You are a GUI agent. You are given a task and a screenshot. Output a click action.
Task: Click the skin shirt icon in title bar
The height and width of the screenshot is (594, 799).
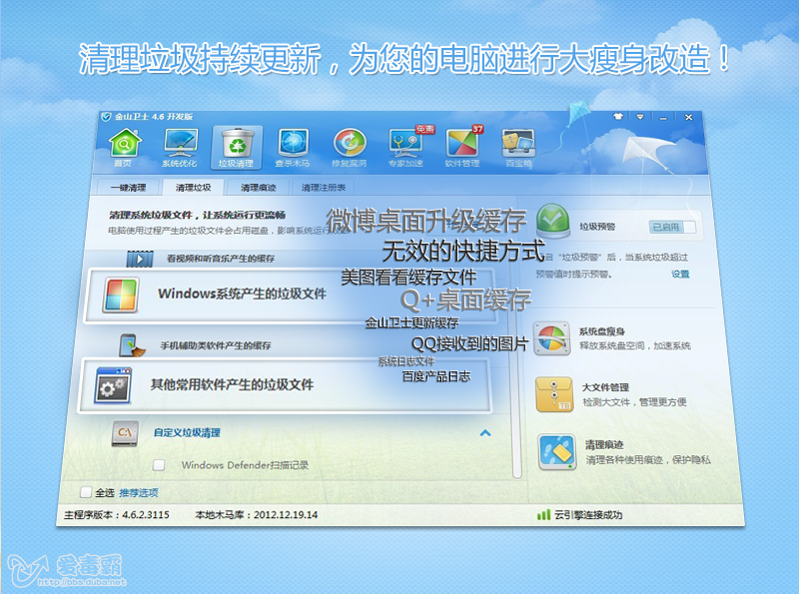pos(618,117)
